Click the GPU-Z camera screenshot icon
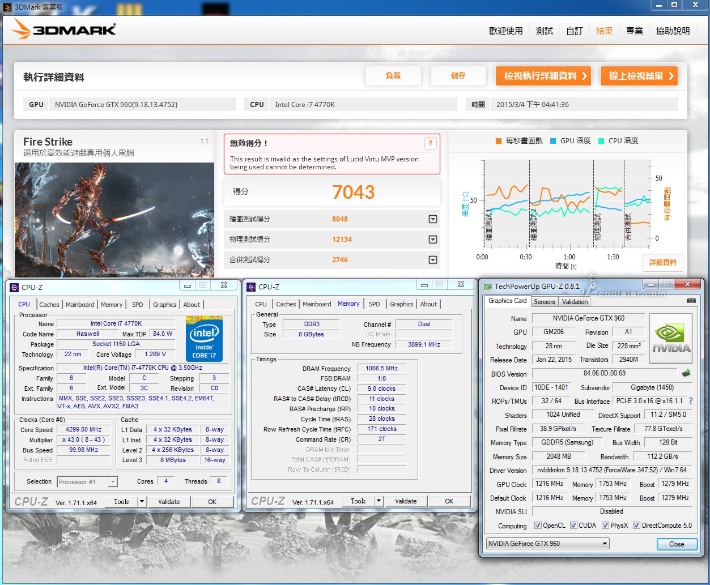Viewport: 710px width, 585px height. click(x=691, y=301)
